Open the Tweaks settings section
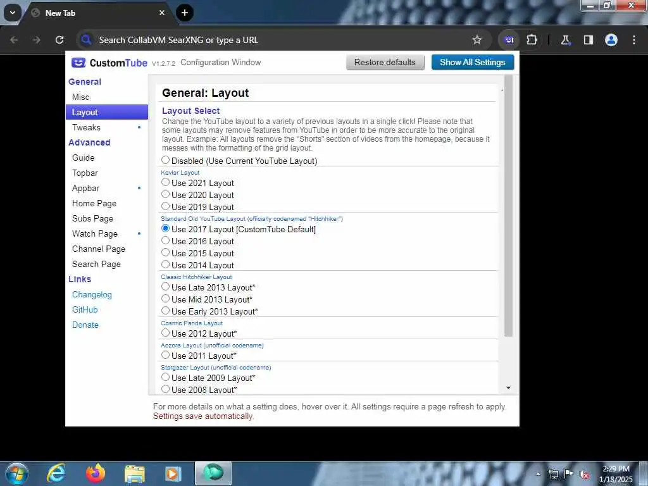 tap(106, 127)
